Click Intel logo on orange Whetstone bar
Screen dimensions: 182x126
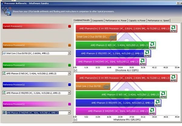tap(106, 86)
